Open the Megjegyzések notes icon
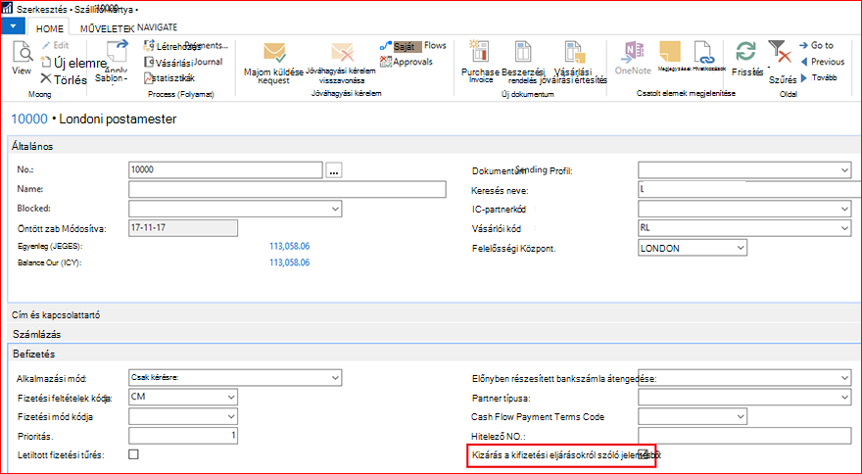The width and height of the screenshot is (862, 474). [670, 53]
